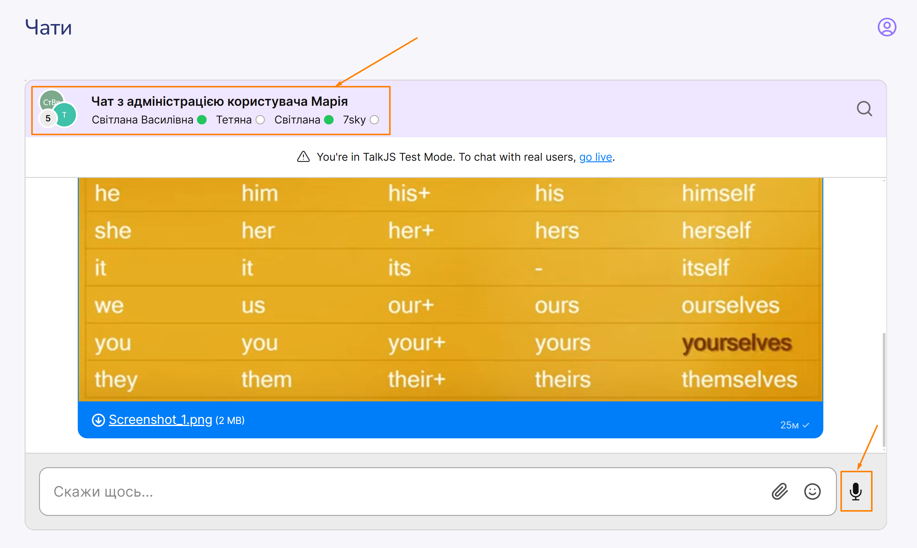Click the 'go live' link
Screen dimensions: 917x548
tap(595, 157)
